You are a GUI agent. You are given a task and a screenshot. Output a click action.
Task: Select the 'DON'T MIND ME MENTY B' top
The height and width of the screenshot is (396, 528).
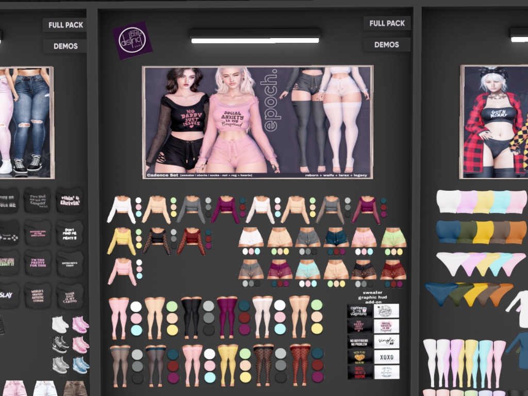tap(70, 233)
